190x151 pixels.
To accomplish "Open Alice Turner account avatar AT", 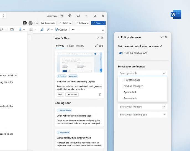I will [62, 16].
